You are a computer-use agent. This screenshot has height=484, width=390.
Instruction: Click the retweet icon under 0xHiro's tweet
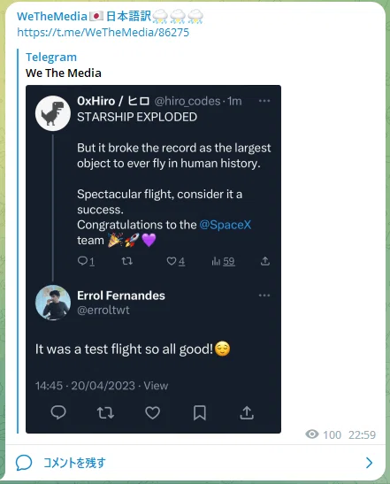126,261
